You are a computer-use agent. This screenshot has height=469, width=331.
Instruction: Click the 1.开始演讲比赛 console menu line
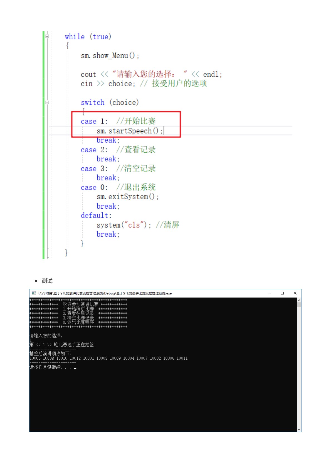[78, 309]
